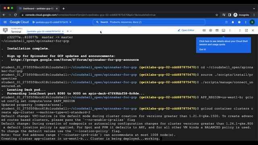
Task: Click the "Installation complete." line
Action: 28,48
